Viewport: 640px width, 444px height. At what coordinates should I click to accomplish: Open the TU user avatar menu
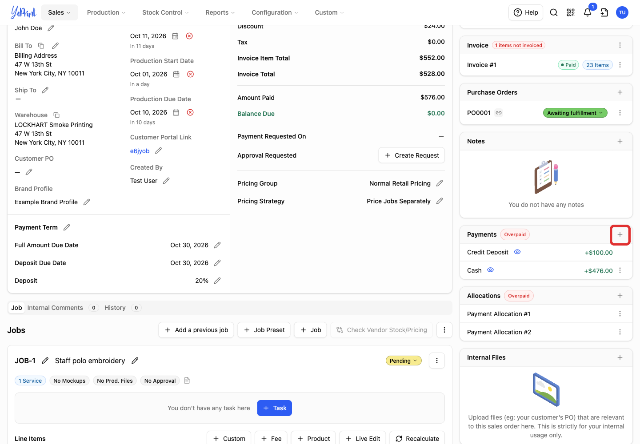[x=622, y=12]
